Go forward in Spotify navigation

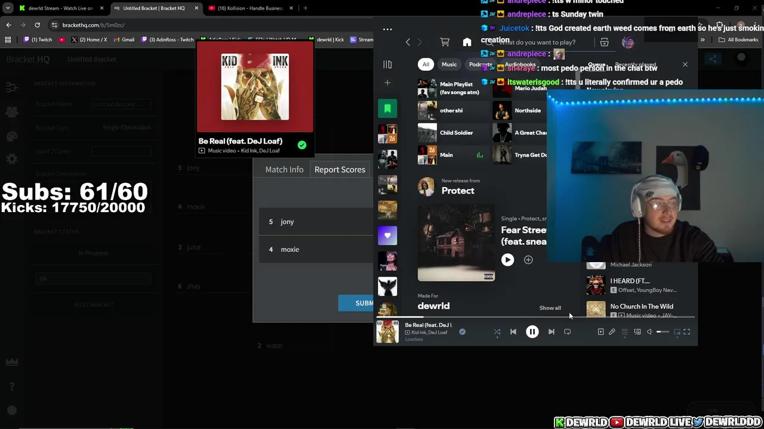(420, 42)
